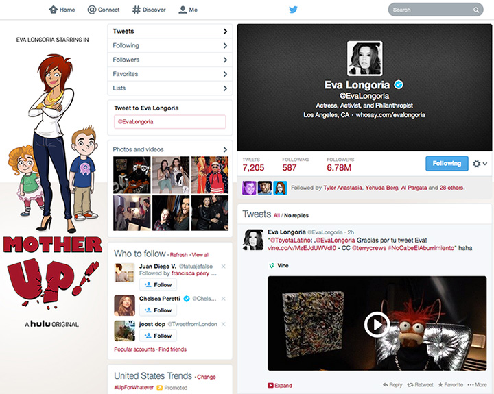Open the Connect notifications page
This screenshot has height=394, width=494.
point(104,10)
